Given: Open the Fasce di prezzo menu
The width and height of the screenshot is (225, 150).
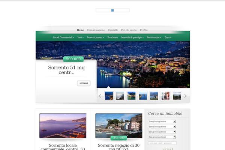Looking at the screenshot, I should [x=95, y=37].
